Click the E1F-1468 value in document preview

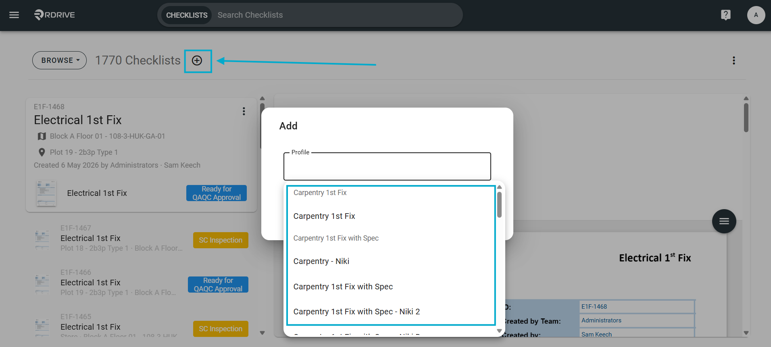[594, 307]
